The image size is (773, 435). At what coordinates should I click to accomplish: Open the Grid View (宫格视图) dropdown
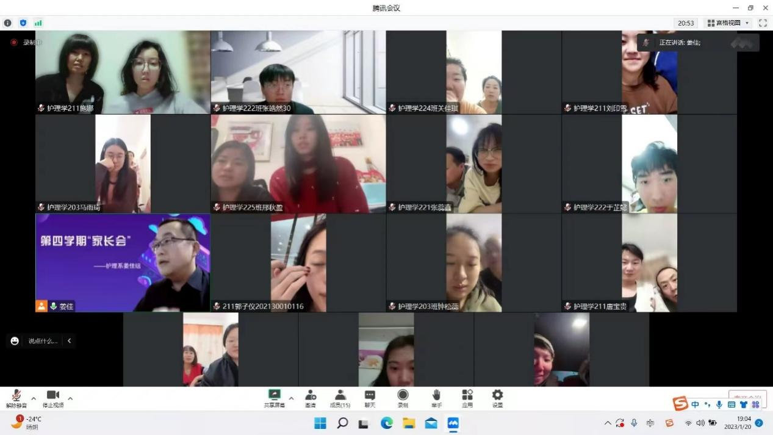pyautogui.click(x=728, y=23)
